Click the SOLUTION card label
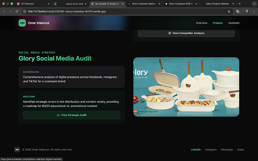Screen dimensions: 258x161 point(29,97)
